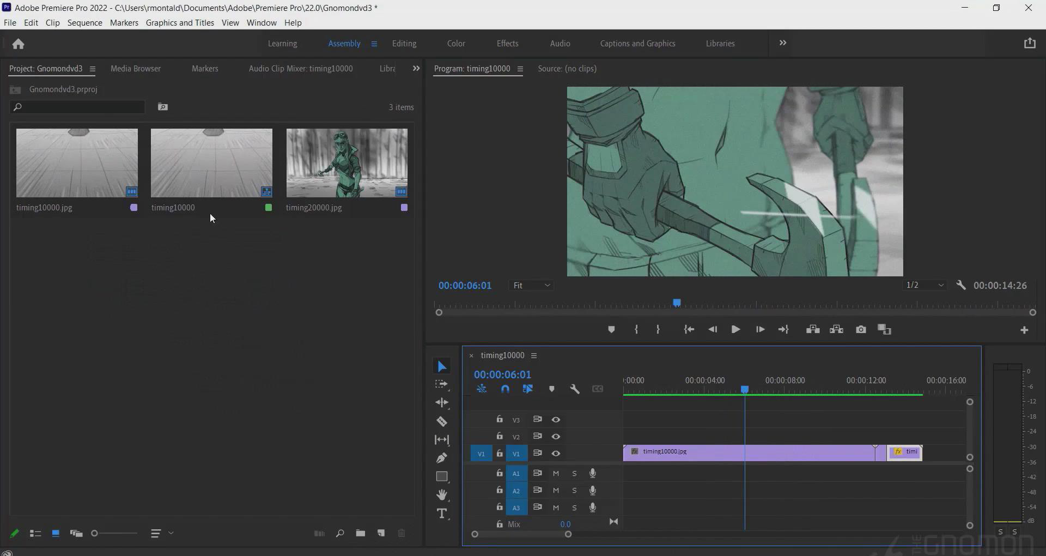Open Comparison View button
This screenshot has width=1046, height=556.
click(884, 329)
